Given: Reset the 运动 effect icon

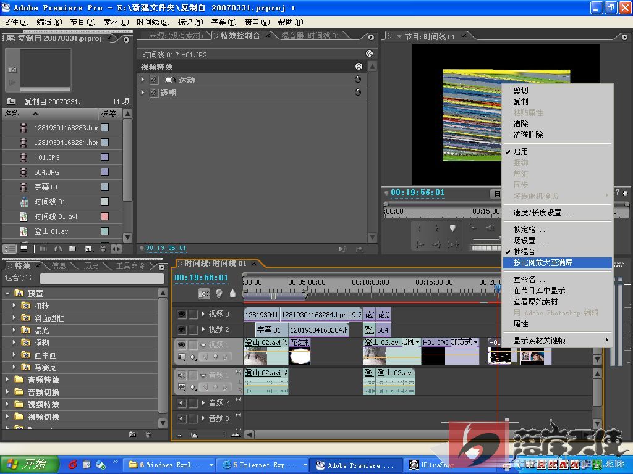Looking at the screenshot, I should 358,80.
